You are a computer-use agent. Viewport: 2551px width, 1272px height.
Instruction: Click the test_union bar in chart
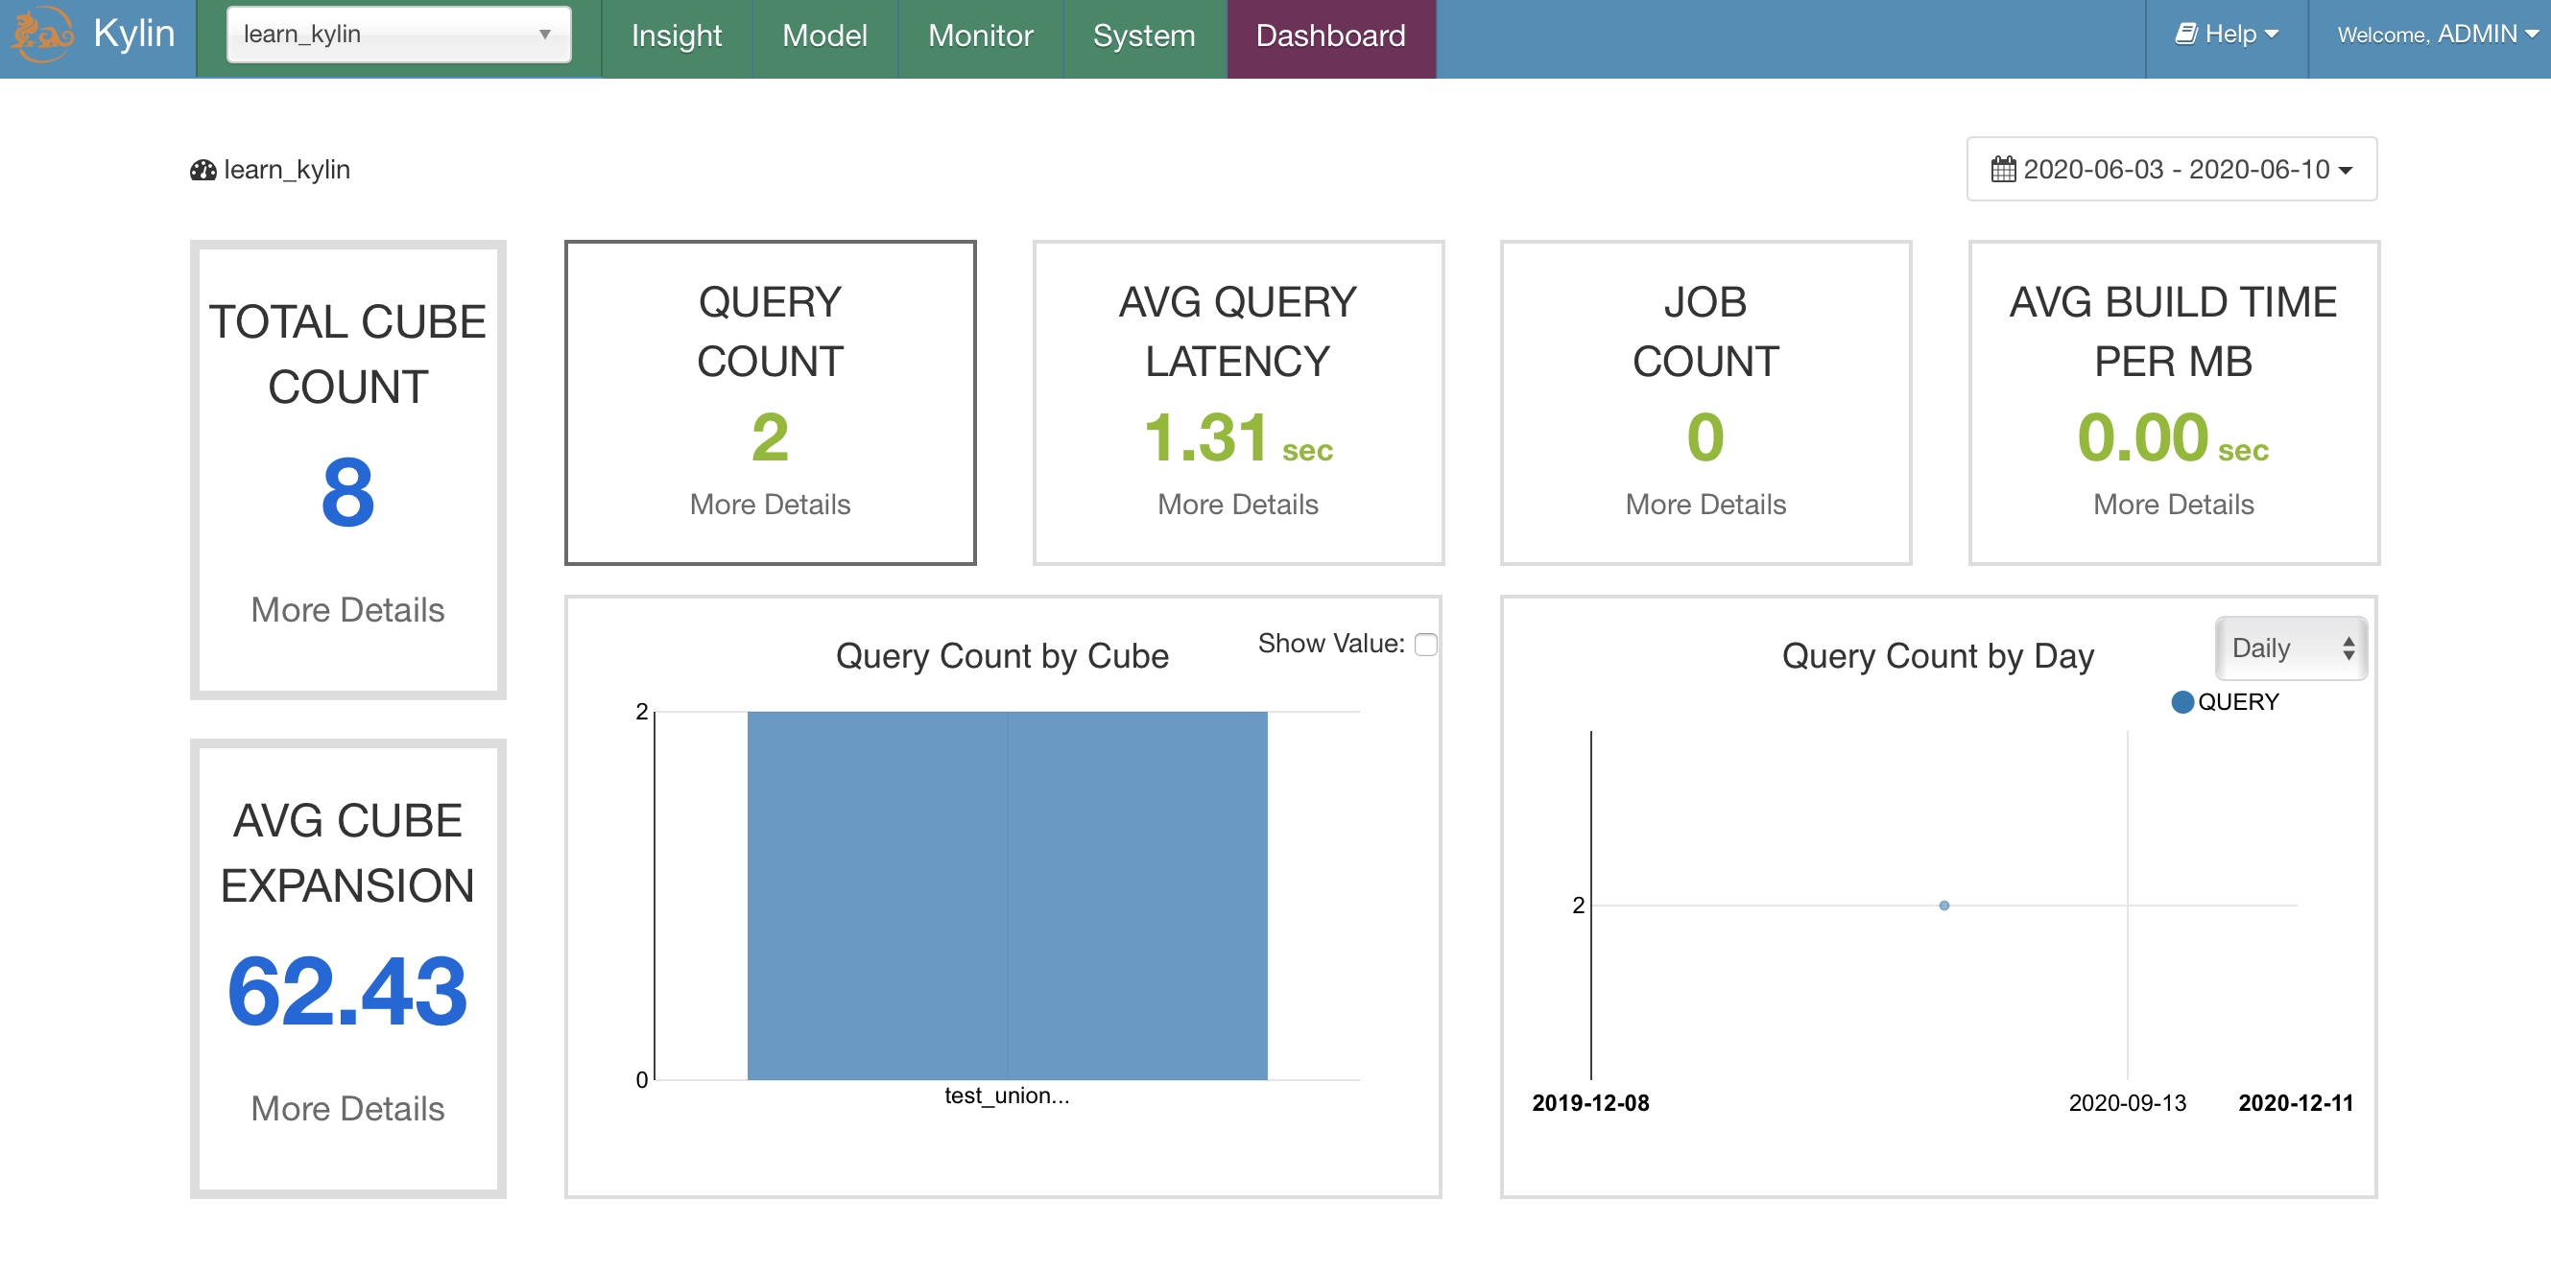[1006, 895]
